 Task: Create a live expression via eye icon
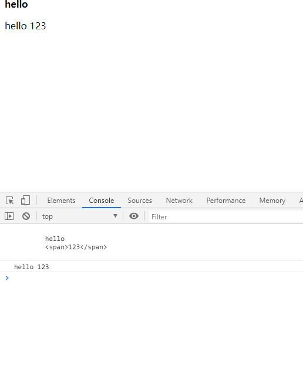tap(134, 216)
